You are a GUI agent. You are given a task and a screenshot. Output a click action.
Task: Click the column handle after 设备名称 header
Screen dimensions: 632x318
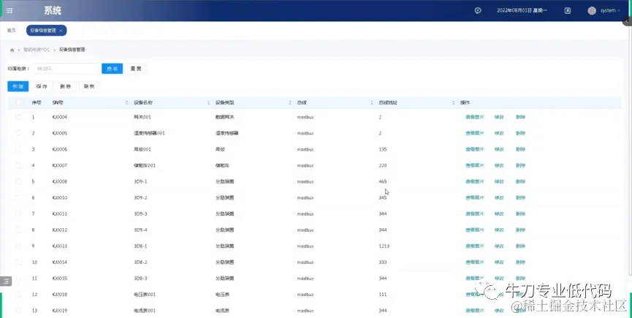point(208,103)
